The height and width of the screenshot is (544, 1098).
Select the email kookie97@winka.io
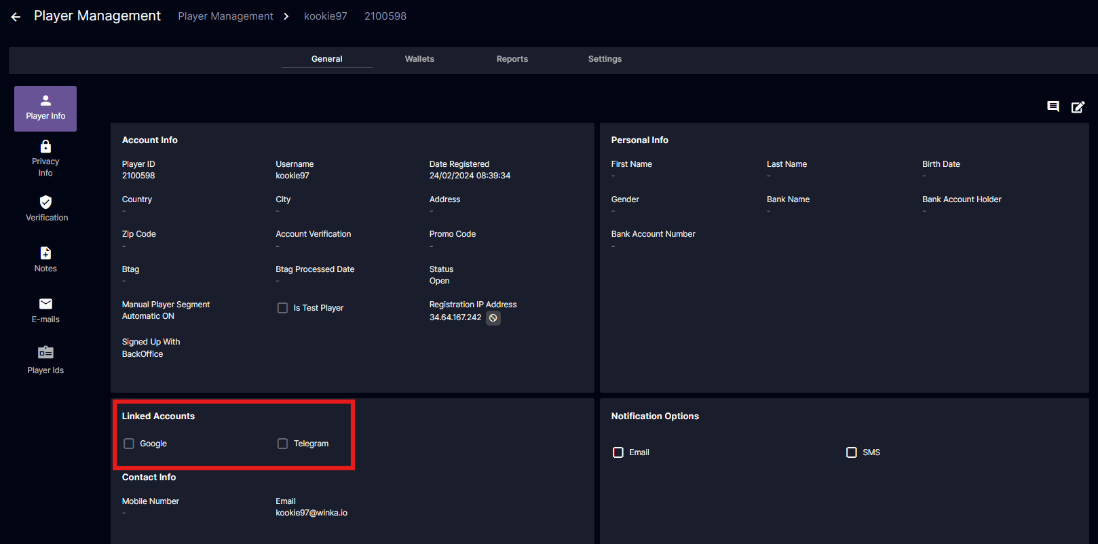tap(311, 513)
